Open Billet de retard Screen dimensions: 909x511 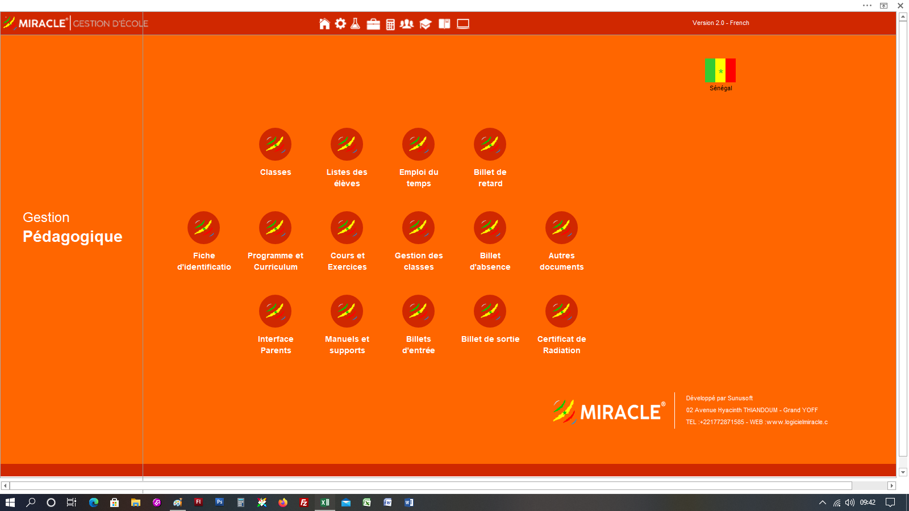coord(490,144)
